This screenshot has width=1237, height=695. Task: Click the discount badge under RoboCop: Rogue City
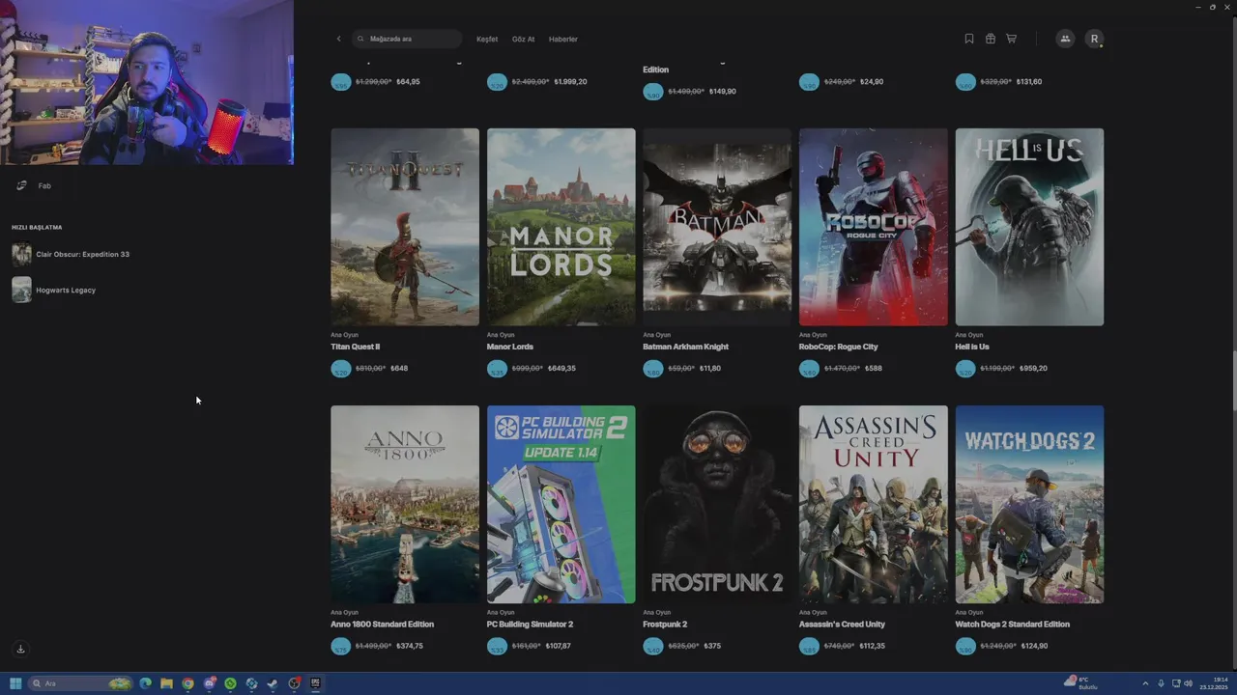point(809,369)
